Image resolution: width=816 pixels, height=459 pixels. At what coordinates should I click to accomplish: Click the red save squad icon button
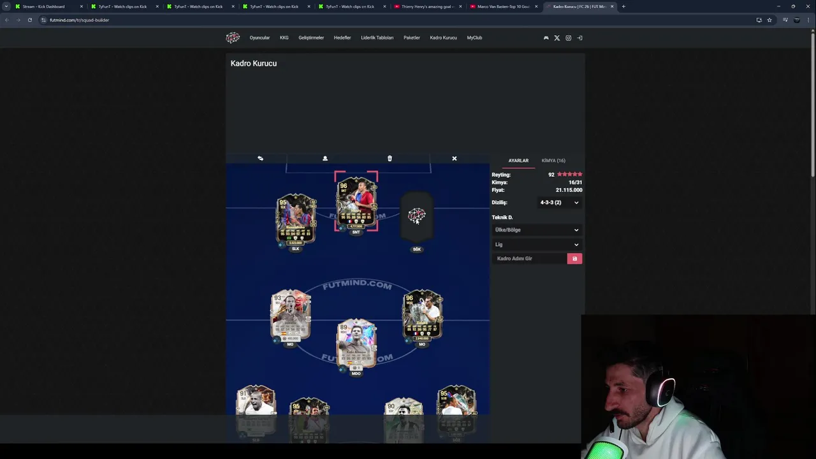tap(574, 258)
